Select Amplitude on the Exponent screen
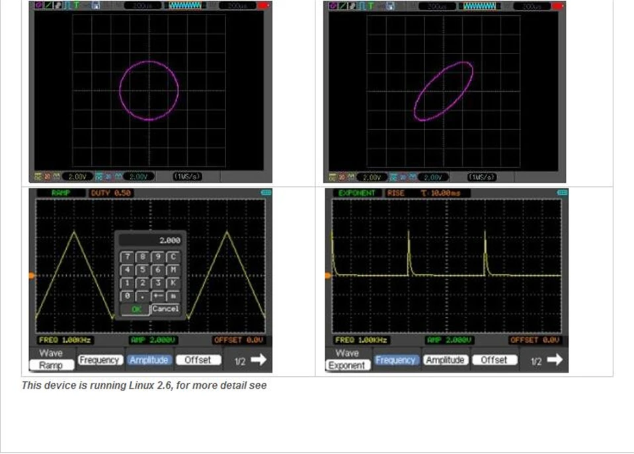The width and height of the screenshot is (634, 454). tap(445, 360)
